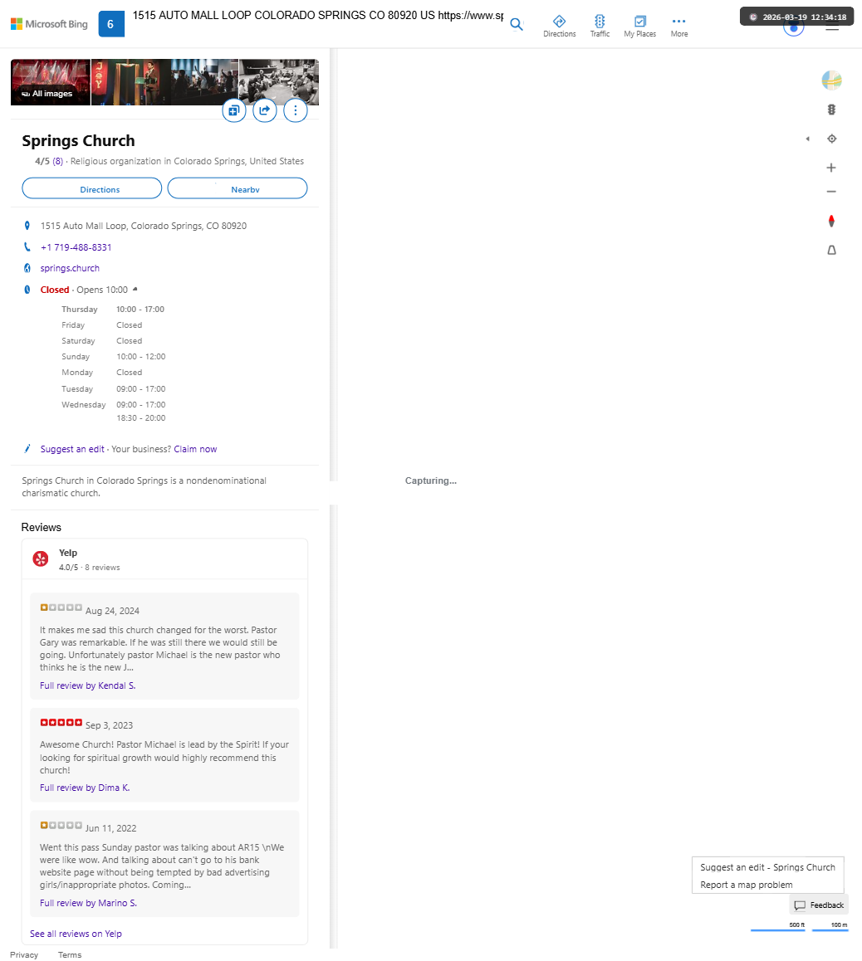Click the Yelp logo icon
This screenshot has height=961, width=862.
coord(41,559)
